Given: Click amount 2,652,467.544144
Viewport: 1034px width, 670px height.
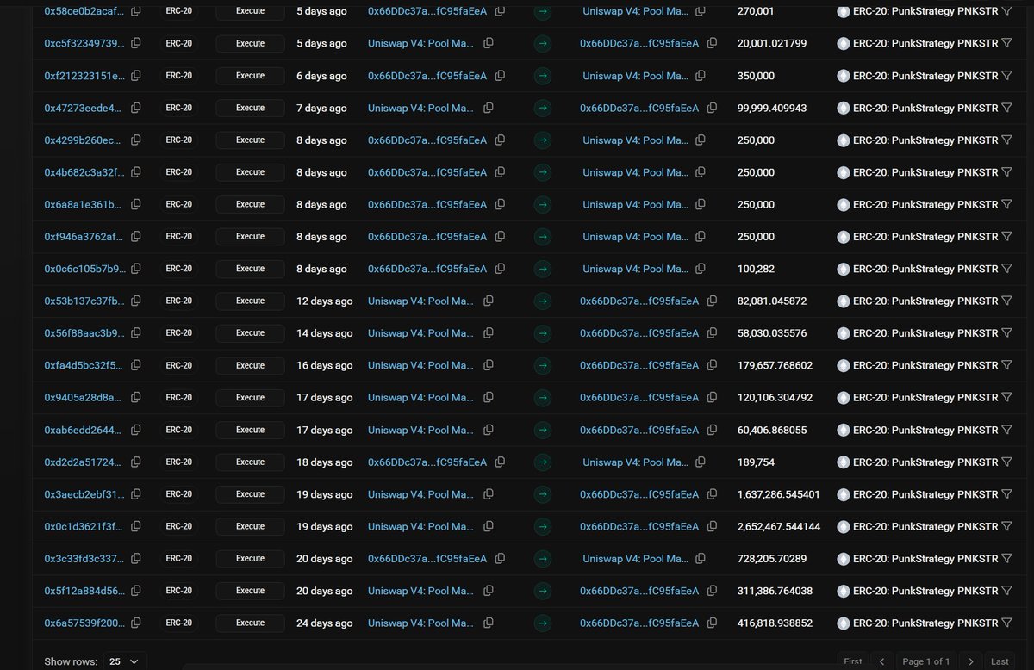Looking at the screenshot, I should point(779,526).
